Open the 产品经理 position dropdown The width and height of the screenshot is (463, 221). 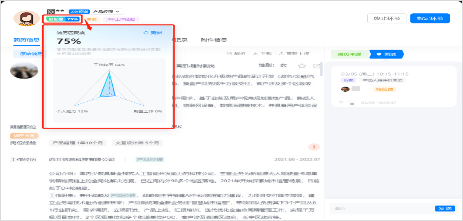[x=107, y=12]
